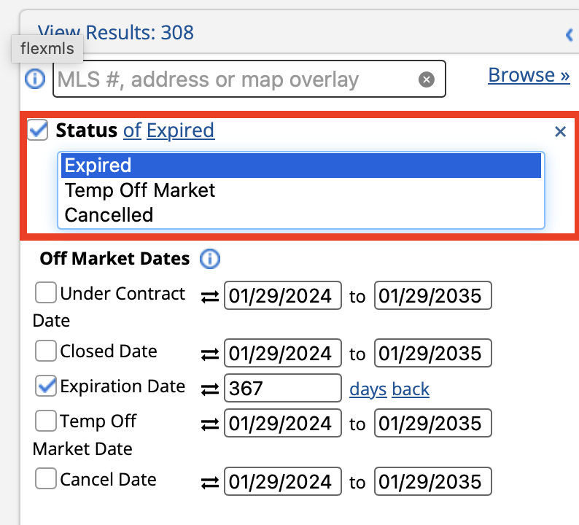The image size is (579, 525).
Task: Uncheck the Expiration Date checkbox
Action: pos(46,386)
